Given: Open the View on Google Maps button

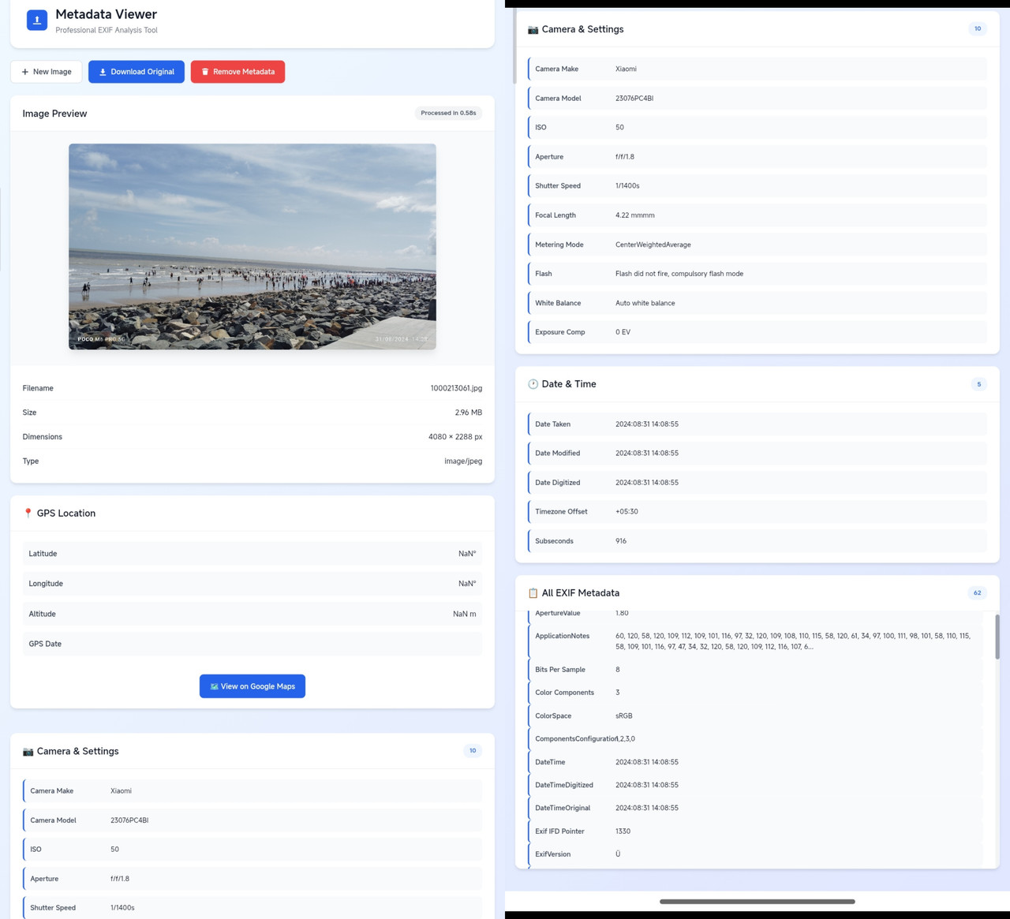Looking at the screenshot, I should [252, 686].
